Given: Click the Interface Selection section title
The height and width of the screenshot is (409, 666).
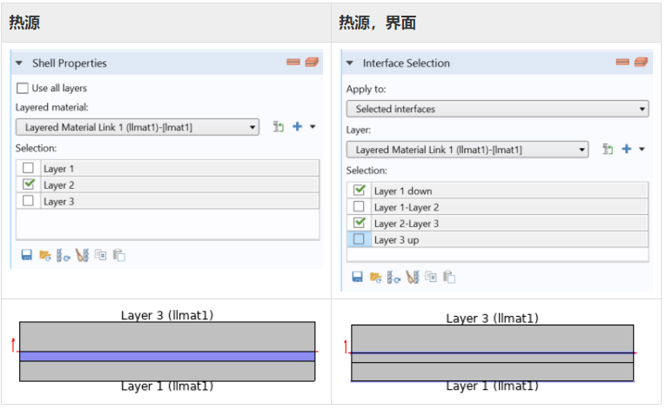Looking at the screenshot, I should pos(406,63).
